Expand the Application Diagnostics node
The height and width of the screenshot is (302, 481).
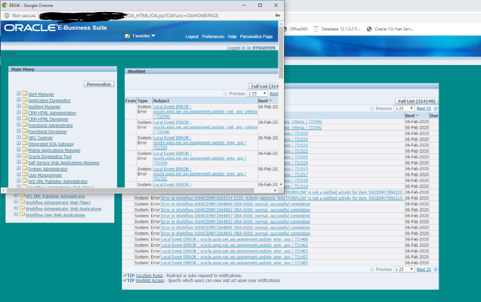[18, 100]
